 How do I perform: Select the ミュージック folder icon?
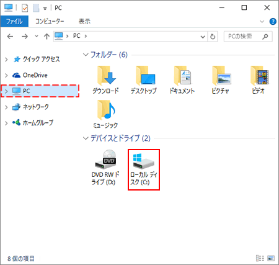(105, 114)
